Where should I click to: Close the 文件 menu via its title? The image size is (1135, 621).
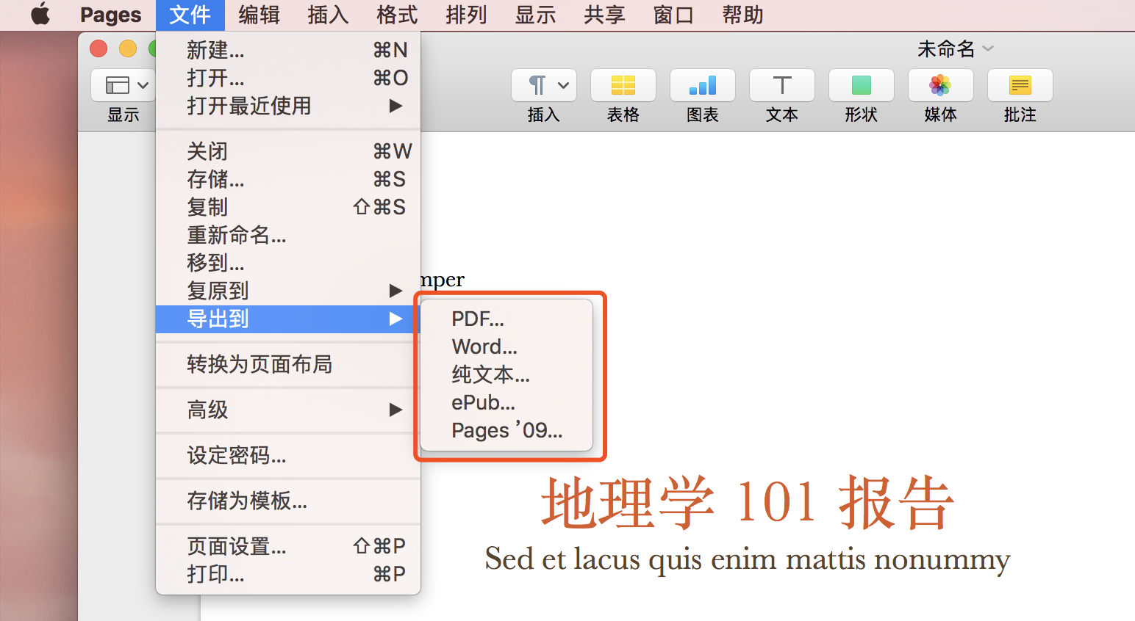(x=190, y=15)
